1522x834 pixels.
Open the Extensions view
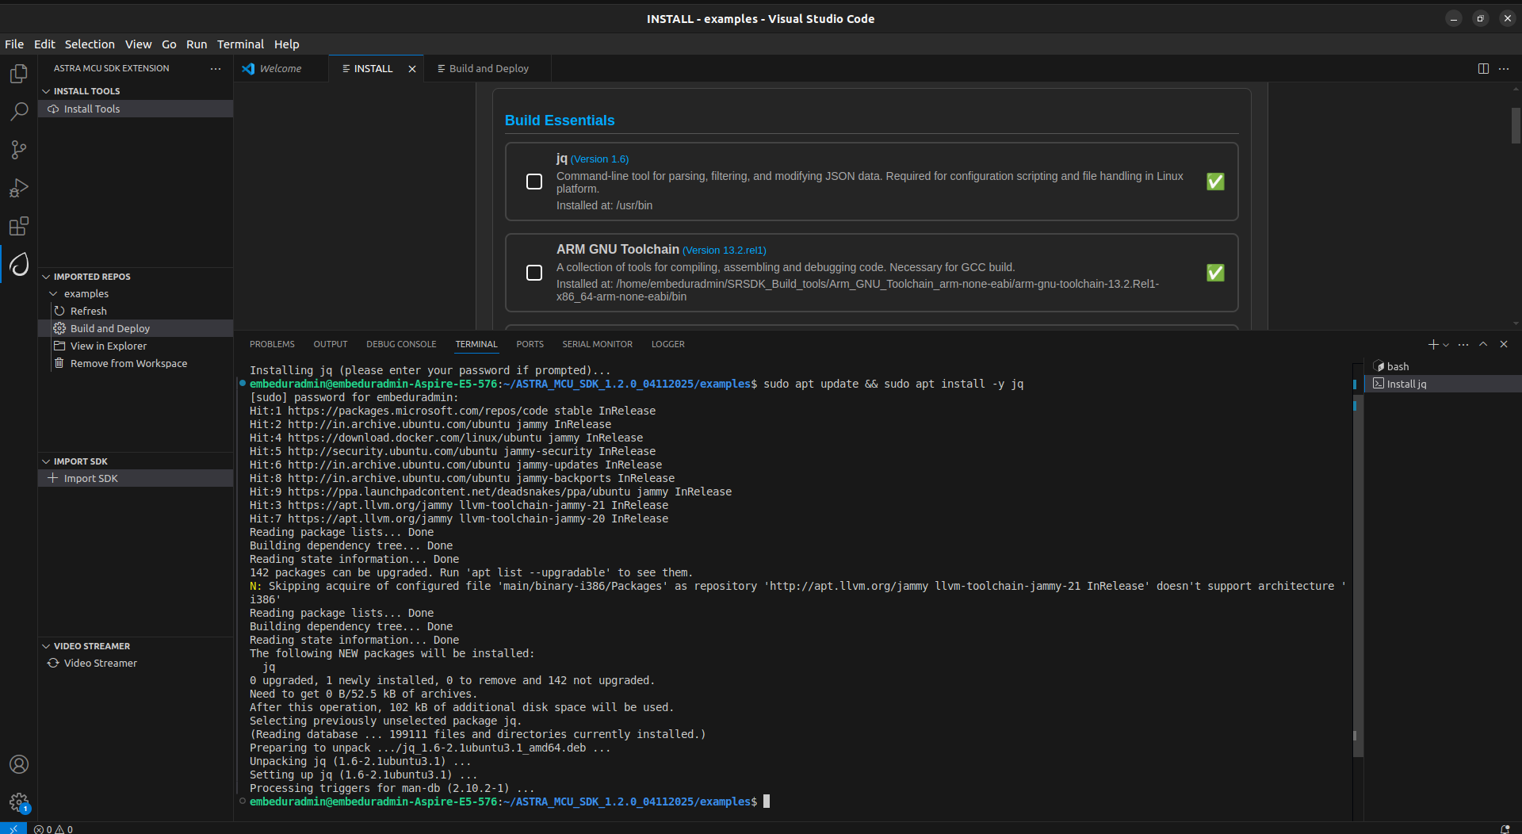[x=18, y=226]
